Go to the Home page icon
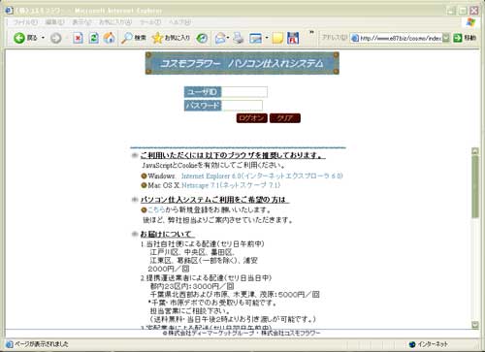Screen dimensions: 485x352 click(110, 38)
